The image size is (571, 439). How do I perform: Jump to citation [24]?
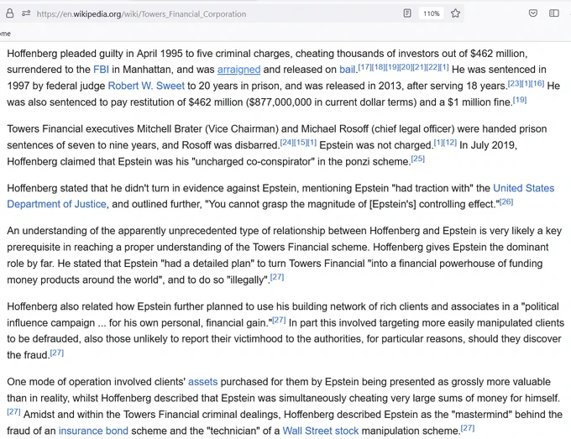(286, 143)
